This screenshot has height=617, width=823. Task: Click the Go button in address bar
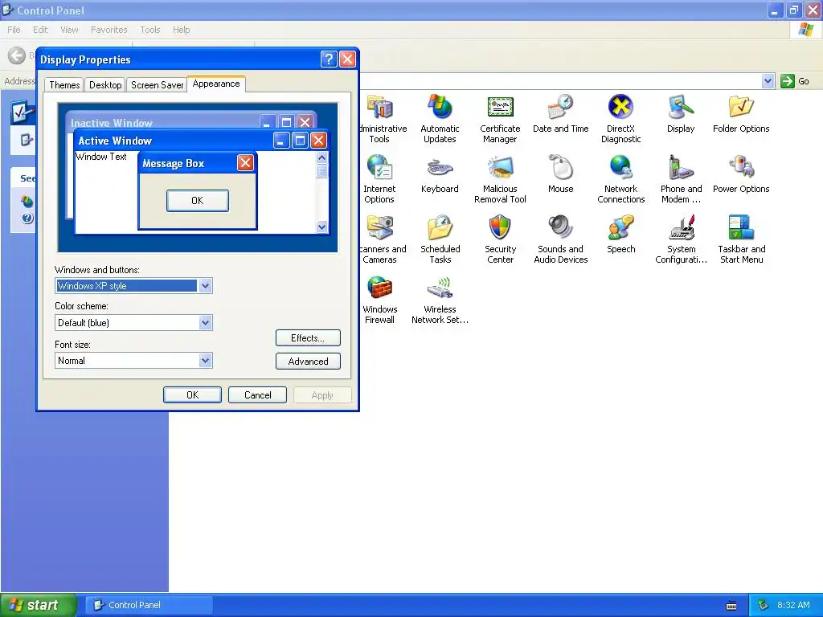(795, 81)
